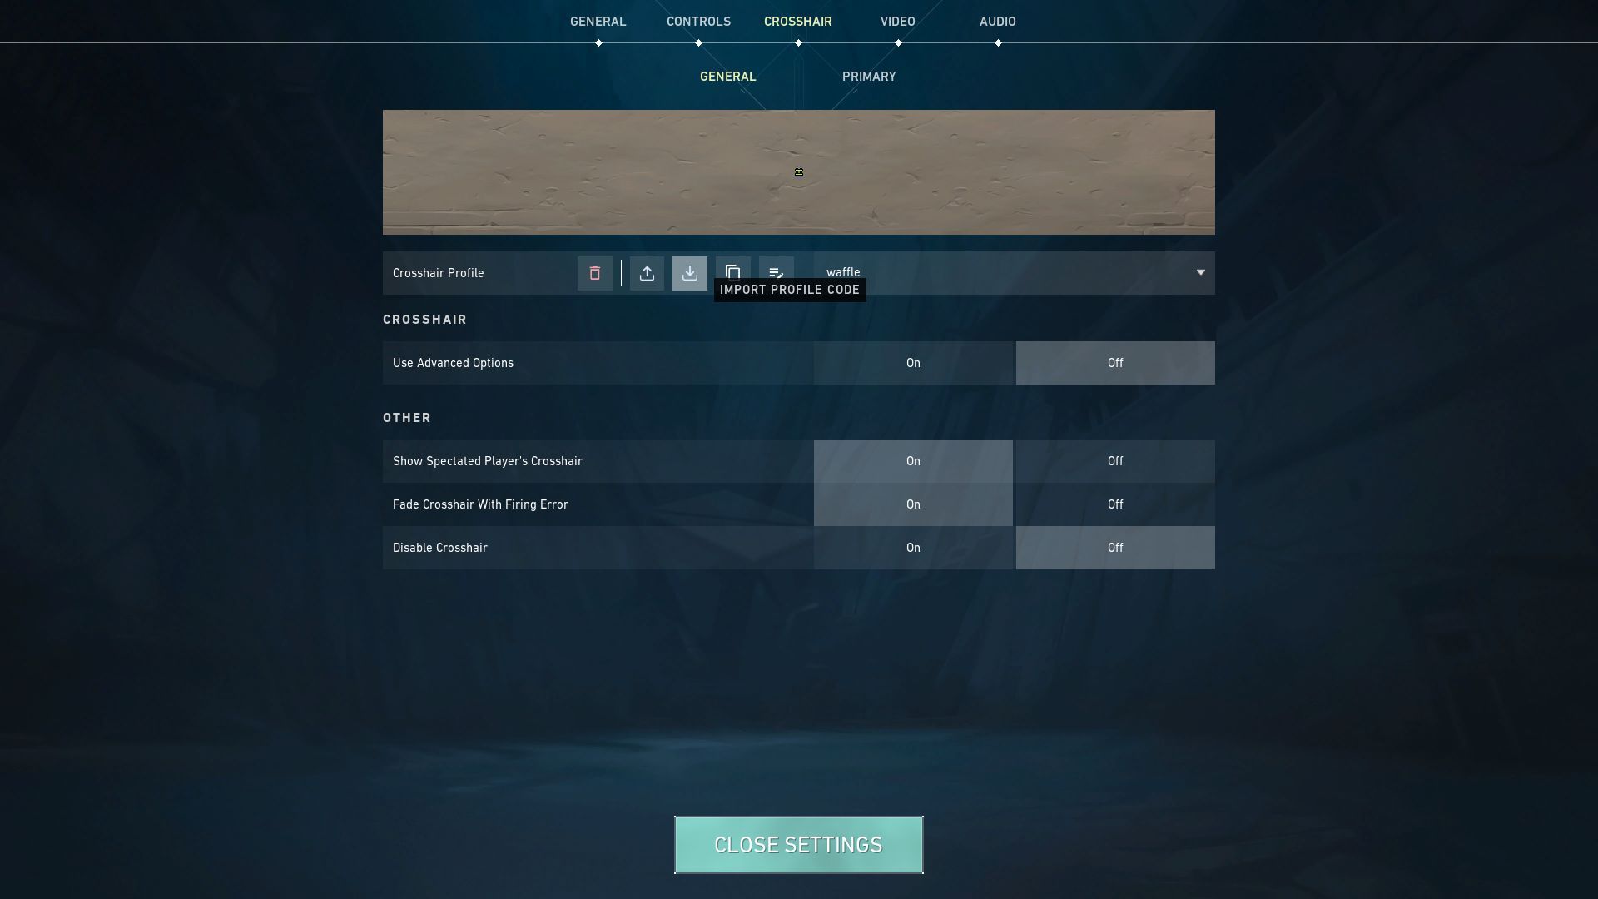Click the CONTROLS navigation tab
Image resolution: width=1598 pixels, height=899 pixels.
tap(698, 22)
